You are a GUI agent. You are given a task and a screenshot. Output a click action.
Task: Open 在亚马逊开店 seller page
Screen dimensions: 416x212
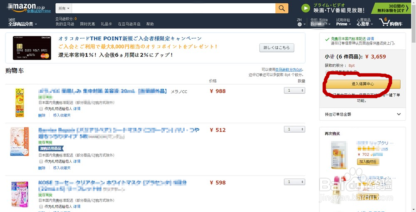[x=129, y=24]
